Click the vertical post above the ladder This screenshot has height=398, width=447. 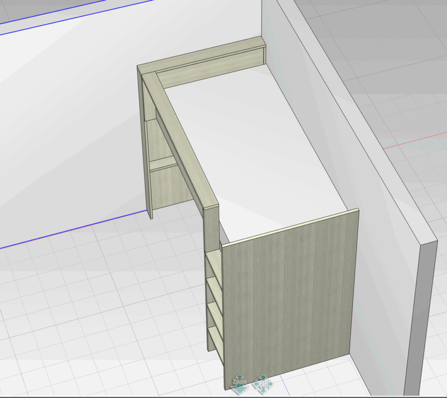pos(211,227)
